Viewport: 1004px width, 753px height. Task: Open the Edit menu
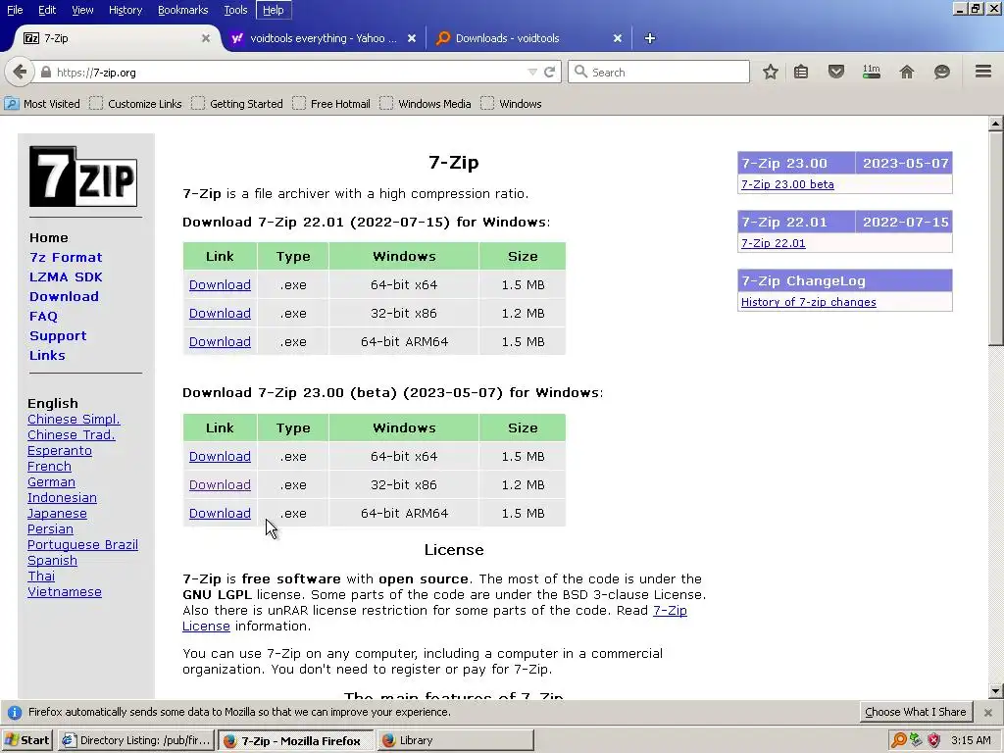pos(47,10)
